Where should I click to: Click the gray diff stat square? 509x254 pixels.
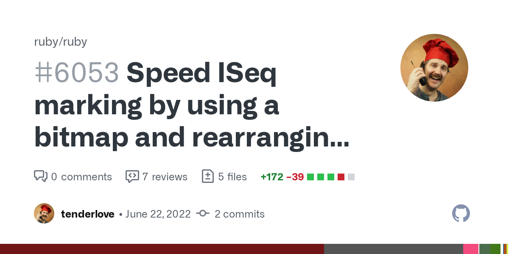tap(351, 177)
